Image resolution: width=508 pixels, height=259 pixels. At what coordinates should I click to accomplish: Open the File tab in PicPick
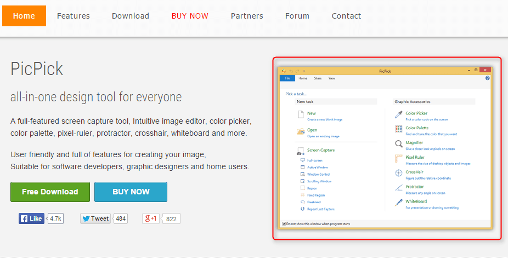287,78
